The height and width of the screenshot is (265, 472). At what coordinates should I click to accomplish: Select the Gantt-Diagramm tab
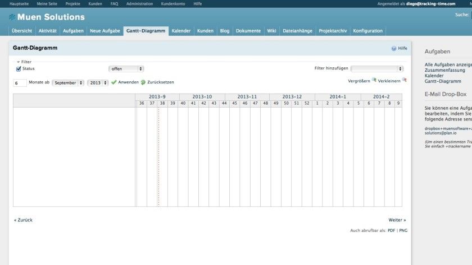(146, 31)
